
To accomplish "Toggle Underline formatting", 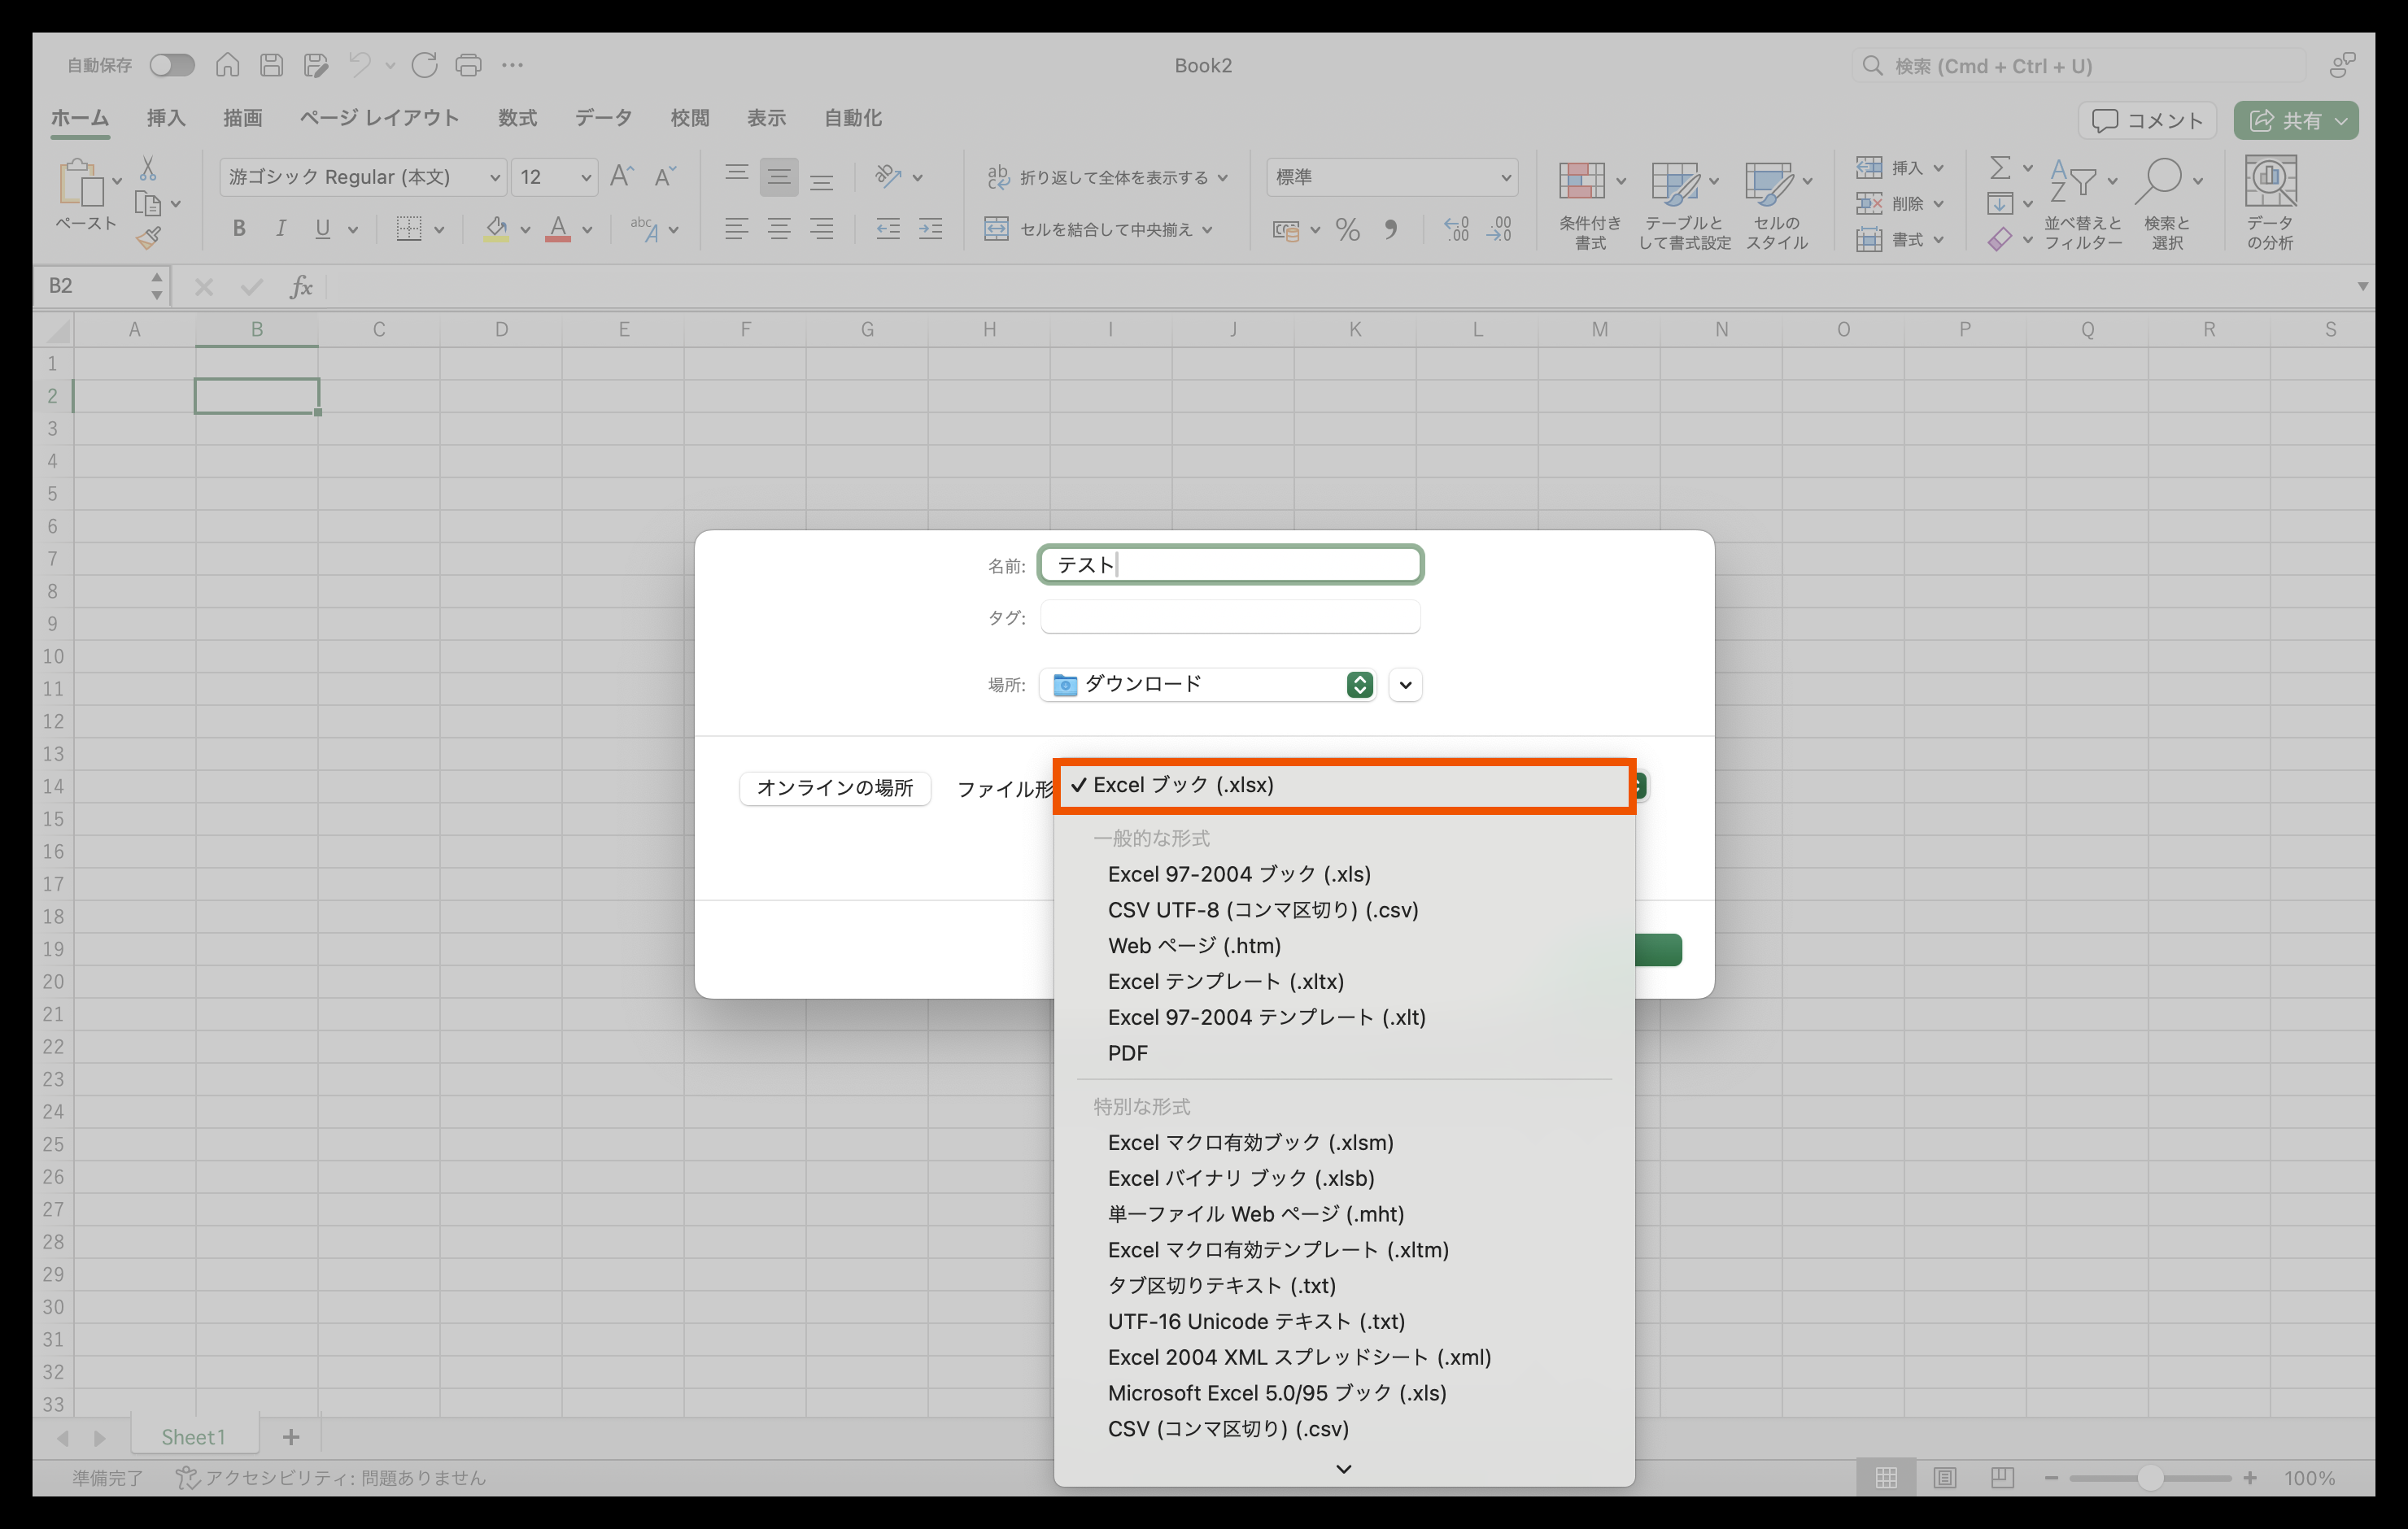I will pyautogui.click(x=322, y=229).
